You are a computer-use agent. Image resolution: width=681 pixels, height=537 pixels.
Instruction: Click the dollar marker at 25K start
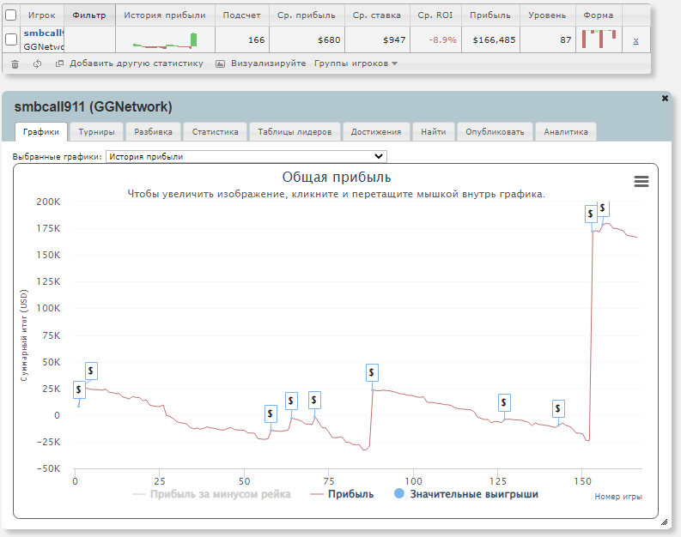[x=91, y=371]
